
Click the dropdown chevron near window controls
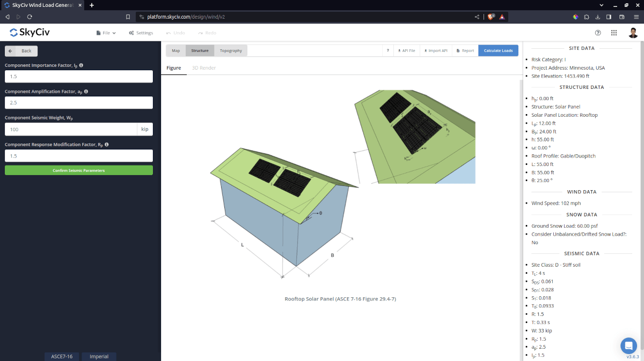[601, 5]
